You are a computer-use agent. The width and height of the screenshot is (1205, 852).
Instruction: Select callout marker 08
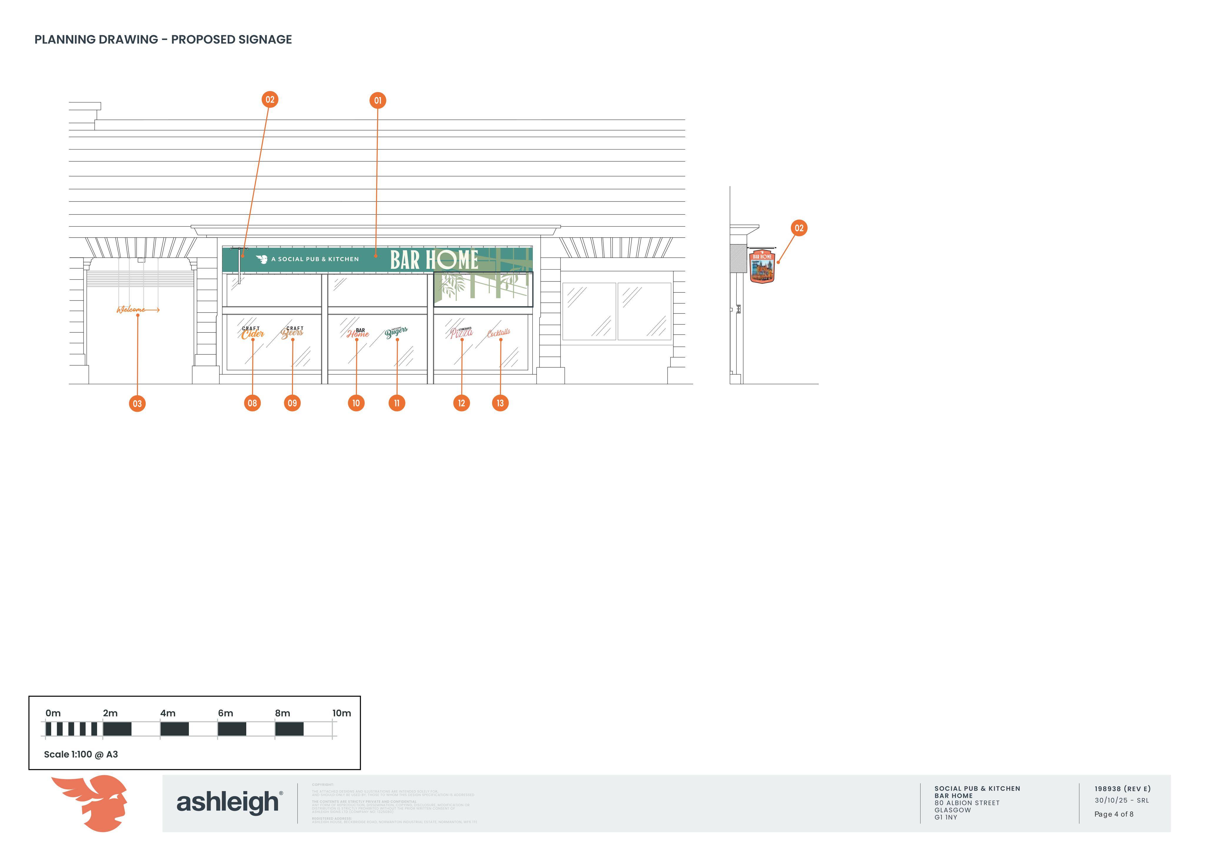[x=252, y=403]
